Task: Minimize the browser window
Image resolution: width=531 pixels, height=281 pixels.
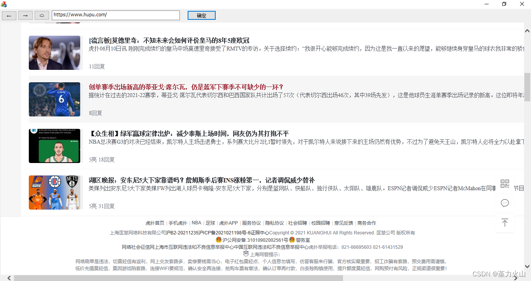Action: click(x=487, y=4)
